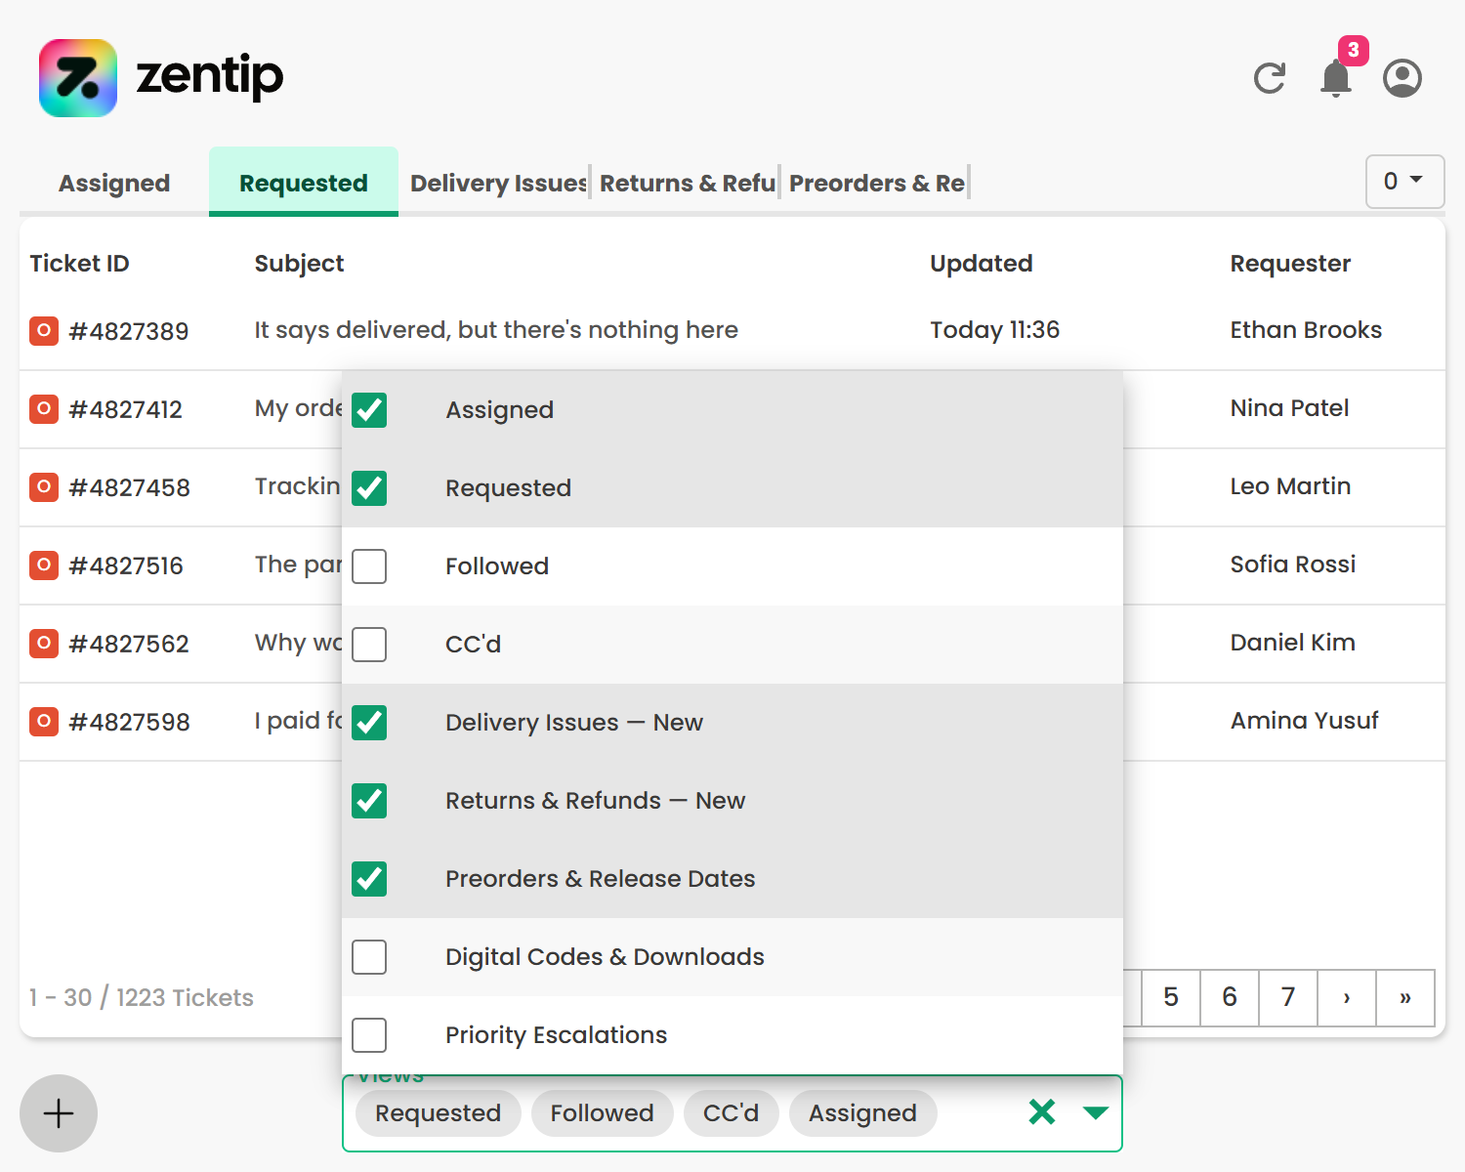Viewport: 1465px width, 1172px height.
Task: Uncheck Delivery Issues — New checkbox
Action: (x=369, y=723)
